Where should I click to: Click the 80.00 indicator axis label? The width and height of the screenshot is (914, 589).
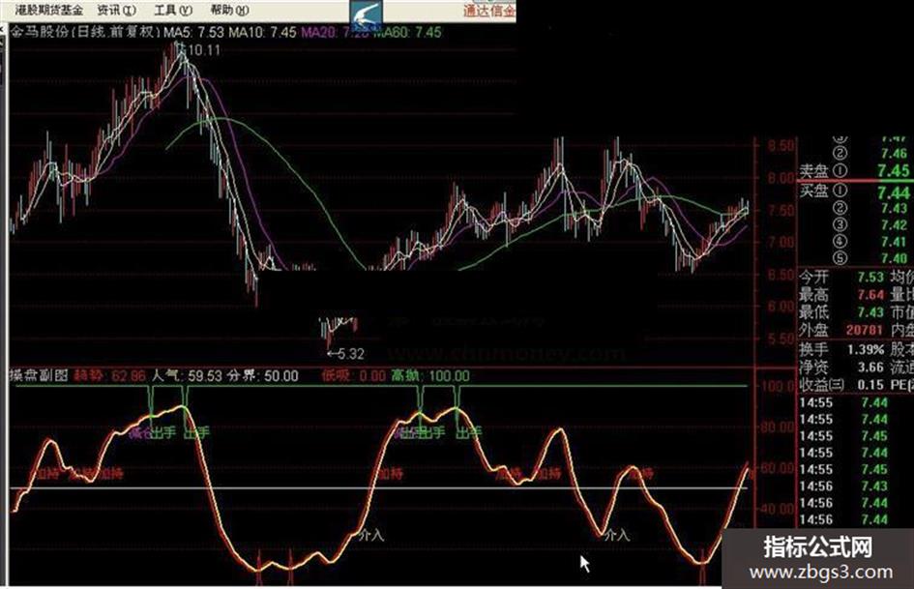pos(778,427)
